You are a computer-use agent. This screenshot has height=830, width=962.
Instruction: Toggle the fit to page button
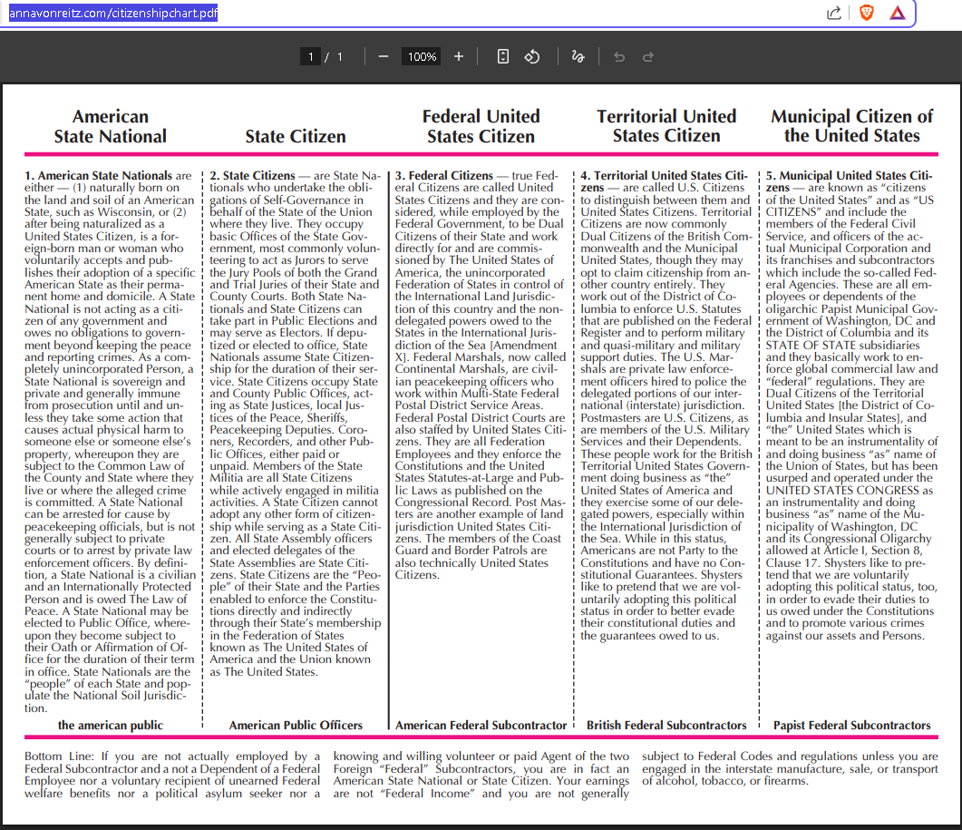[503, 56]
